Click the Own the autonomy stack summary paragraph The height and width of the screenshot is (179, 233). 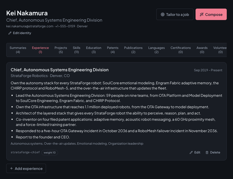coord(115,86)
